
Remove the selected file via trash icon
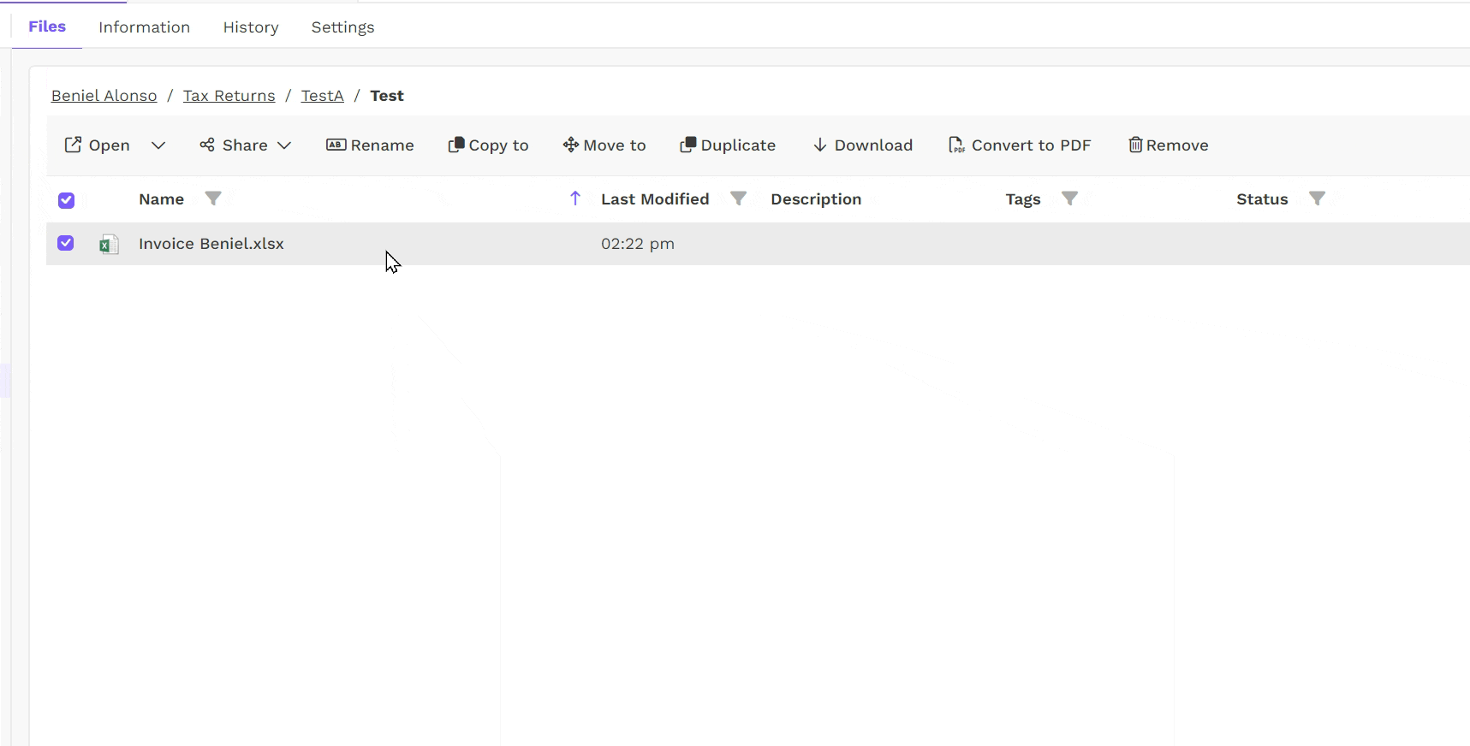point(1135,145)
